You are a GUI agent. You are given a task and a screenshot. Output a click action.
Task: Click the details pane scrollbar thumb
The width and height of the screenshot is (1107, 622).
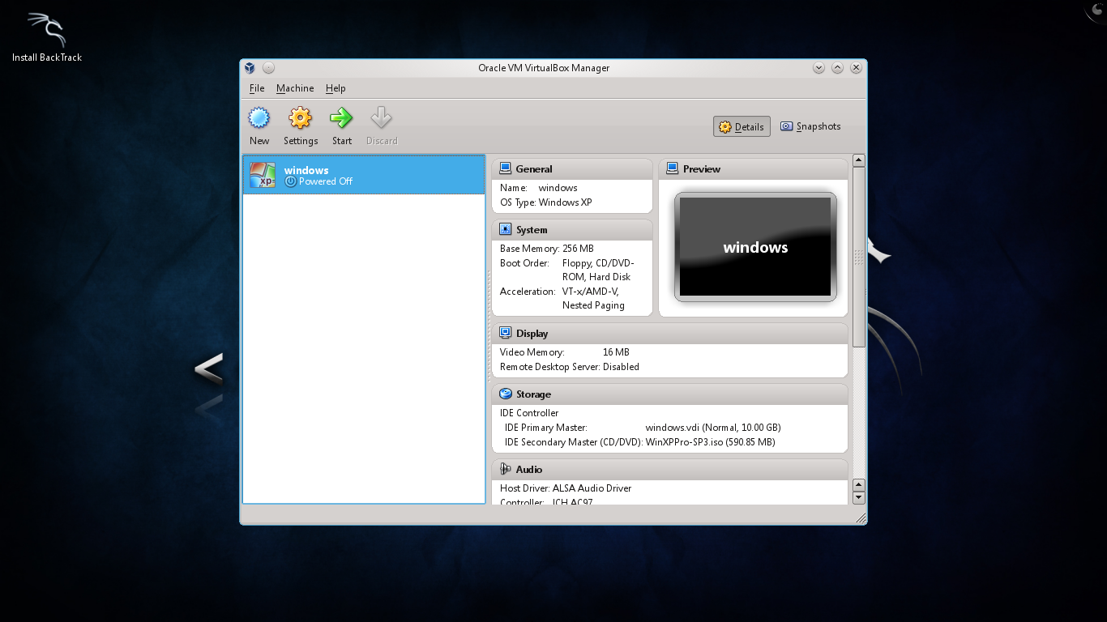tap(859, 257)
